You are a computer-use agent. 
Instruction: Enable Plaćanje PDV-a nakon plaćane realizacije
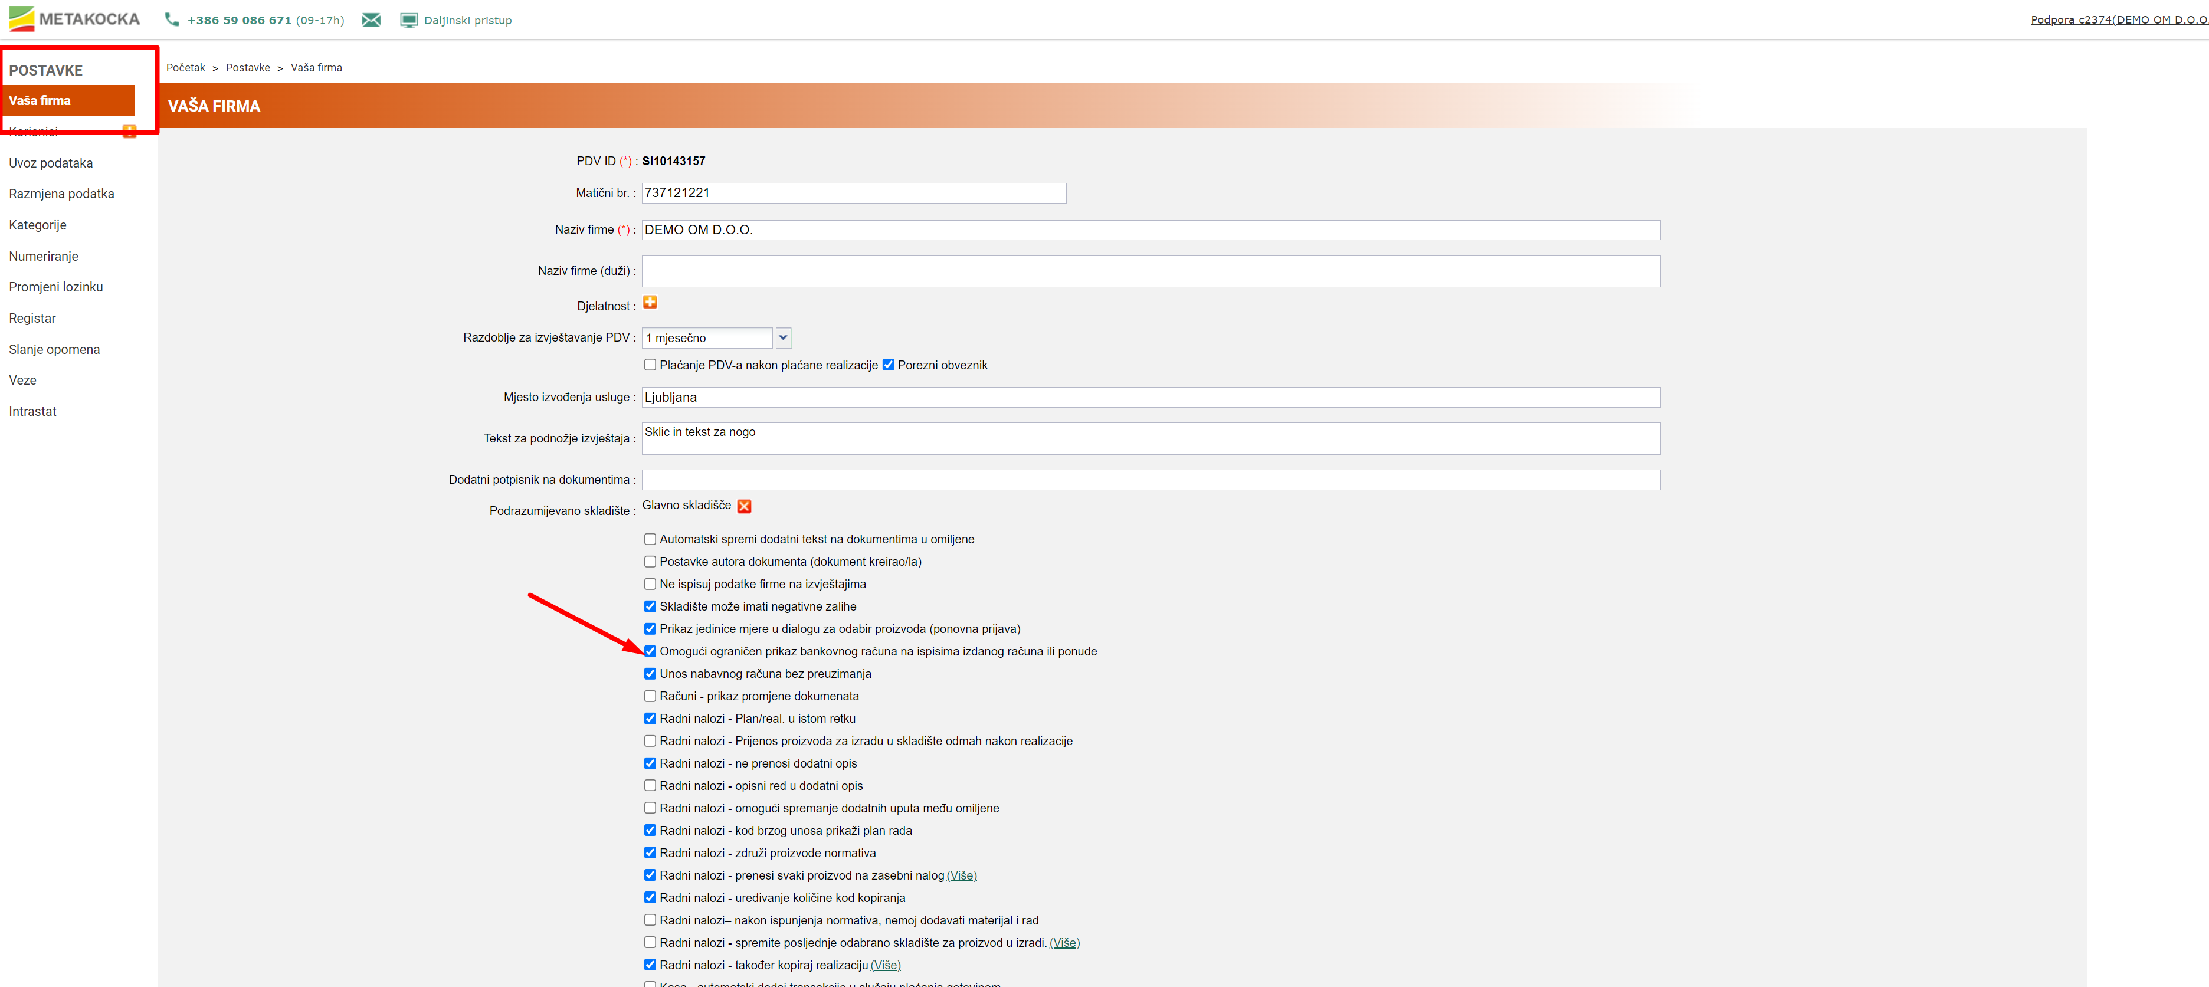coord(650,365)
